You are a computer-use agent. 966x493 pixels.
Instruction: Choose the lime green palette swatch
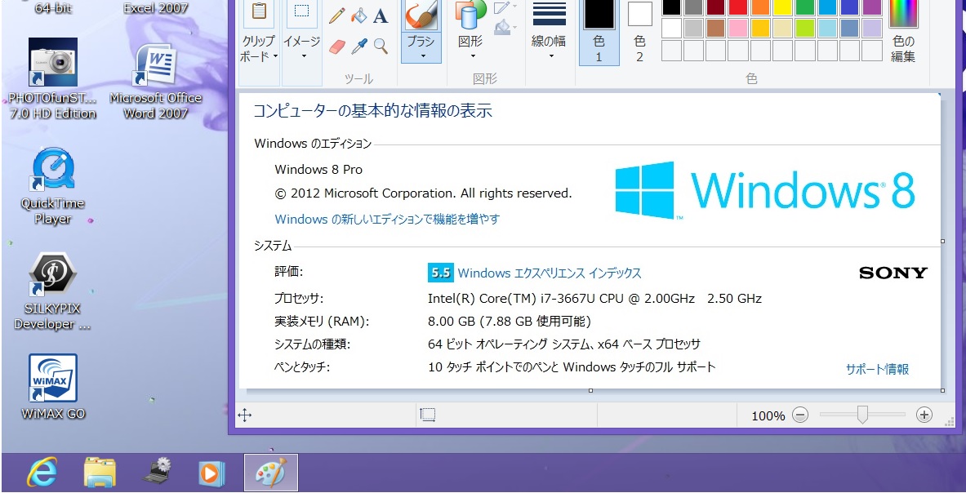click(x=805, y=29)
